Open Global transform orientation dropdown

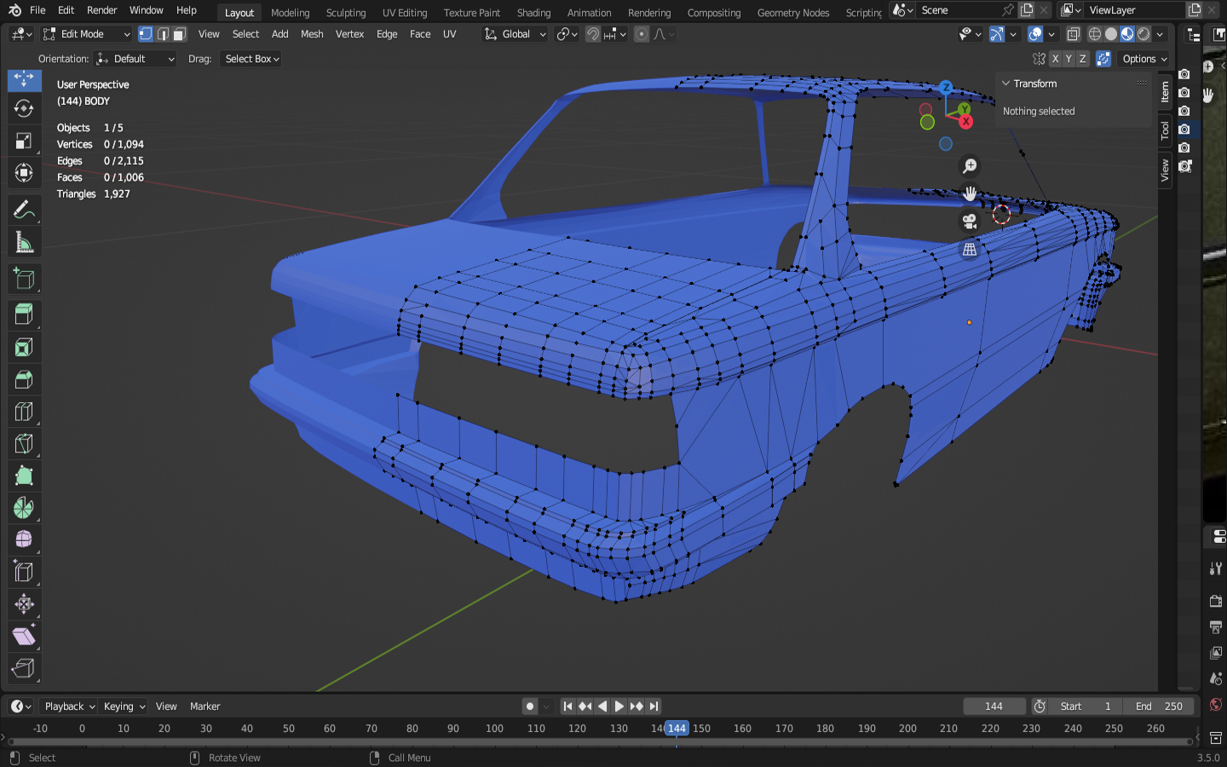pos(516,34)
